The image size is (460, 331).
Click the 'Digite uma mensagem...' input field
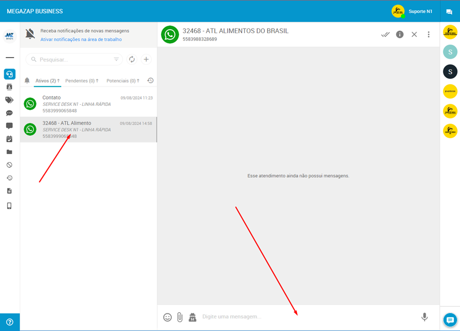[x=306, y=316]
